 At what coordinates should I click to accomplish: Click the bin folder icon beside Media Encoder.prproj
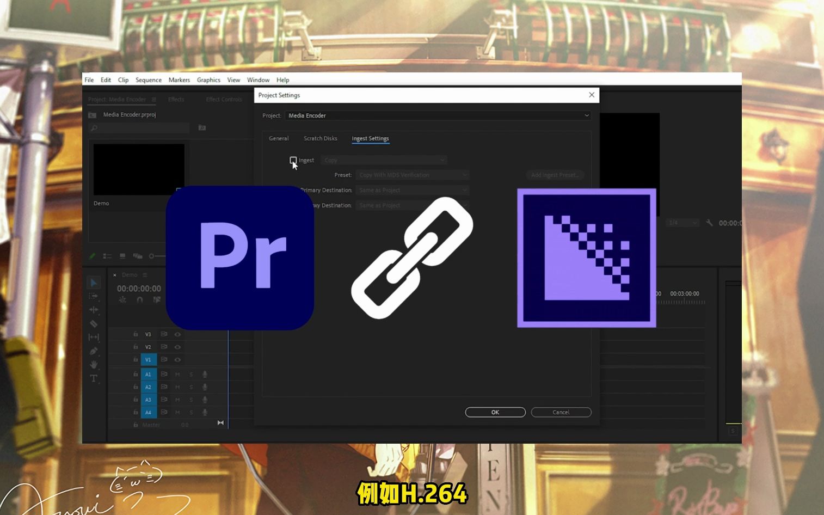92,115
